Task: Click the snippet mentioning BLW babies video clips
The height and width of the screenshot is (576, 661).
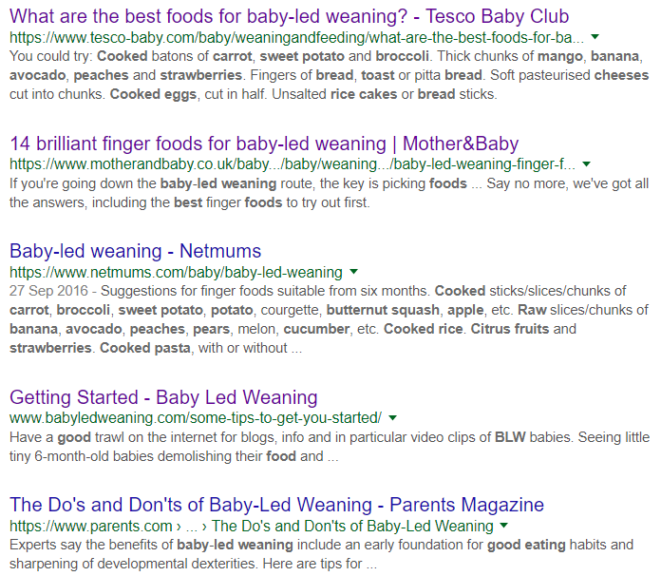Action: coord(328,446)
